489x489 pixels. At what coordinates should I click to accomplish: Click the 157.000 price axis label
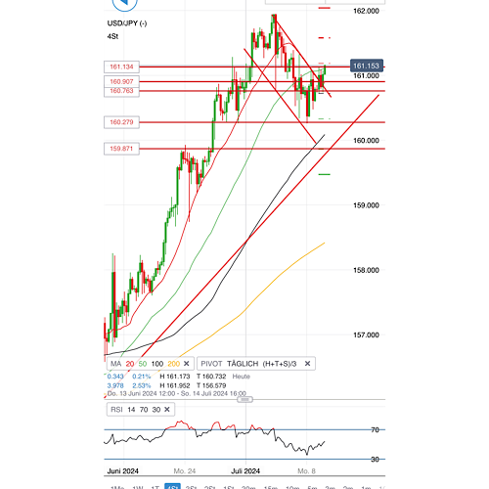[366, 334]
